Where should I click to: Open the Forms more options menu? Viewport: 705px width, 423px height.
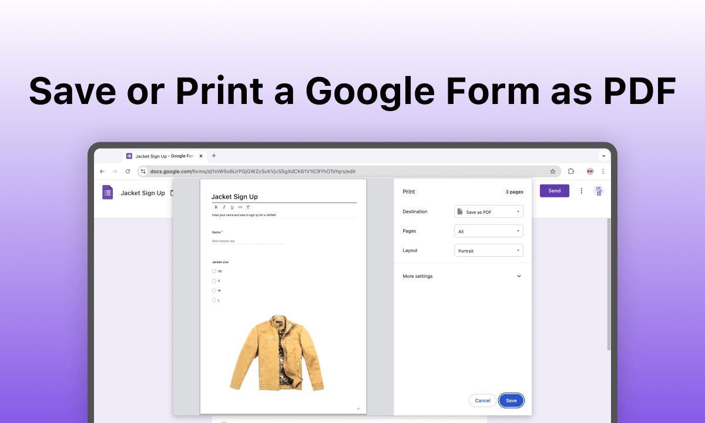click(x=582, y=191)
